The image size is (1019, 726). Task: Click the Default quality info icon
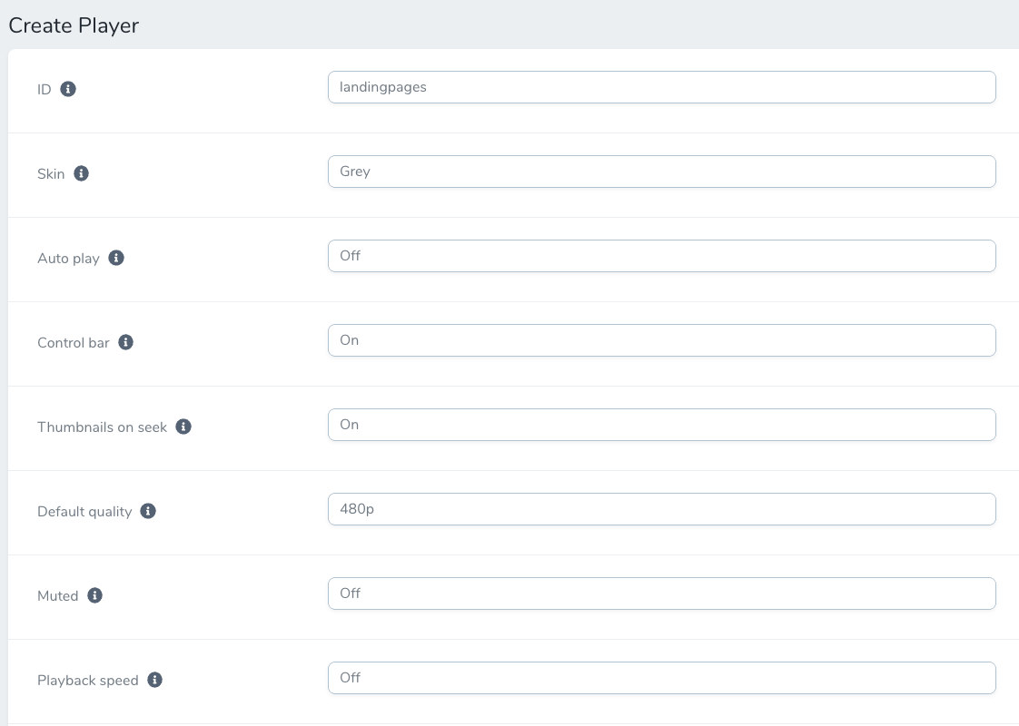click(x=148, y=511)
